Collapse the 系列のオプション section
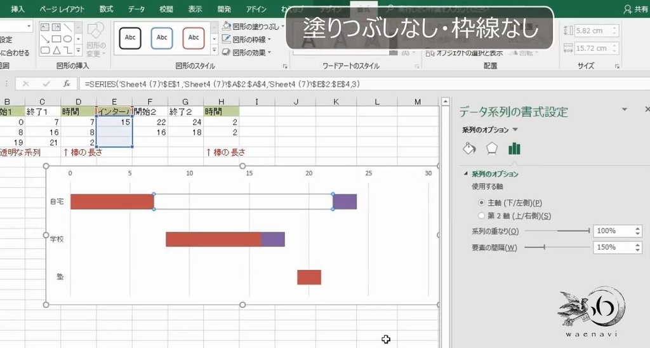The width and height of the screenshot is (650, 348). (465, 174)
